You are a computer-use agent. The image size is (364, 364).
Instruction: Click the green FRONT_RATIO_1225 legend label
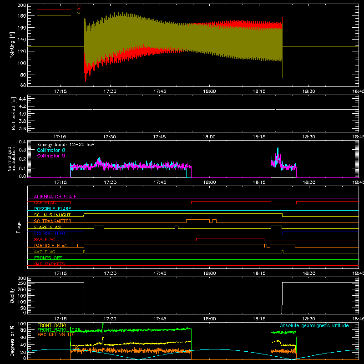click(x=59, y=330)
